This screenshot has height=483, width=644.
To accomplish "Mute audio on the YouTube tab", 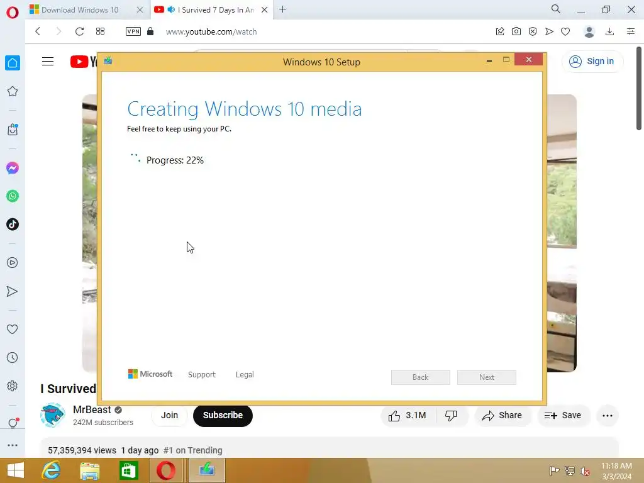I will pyautogui.click(x=171, y=9).
